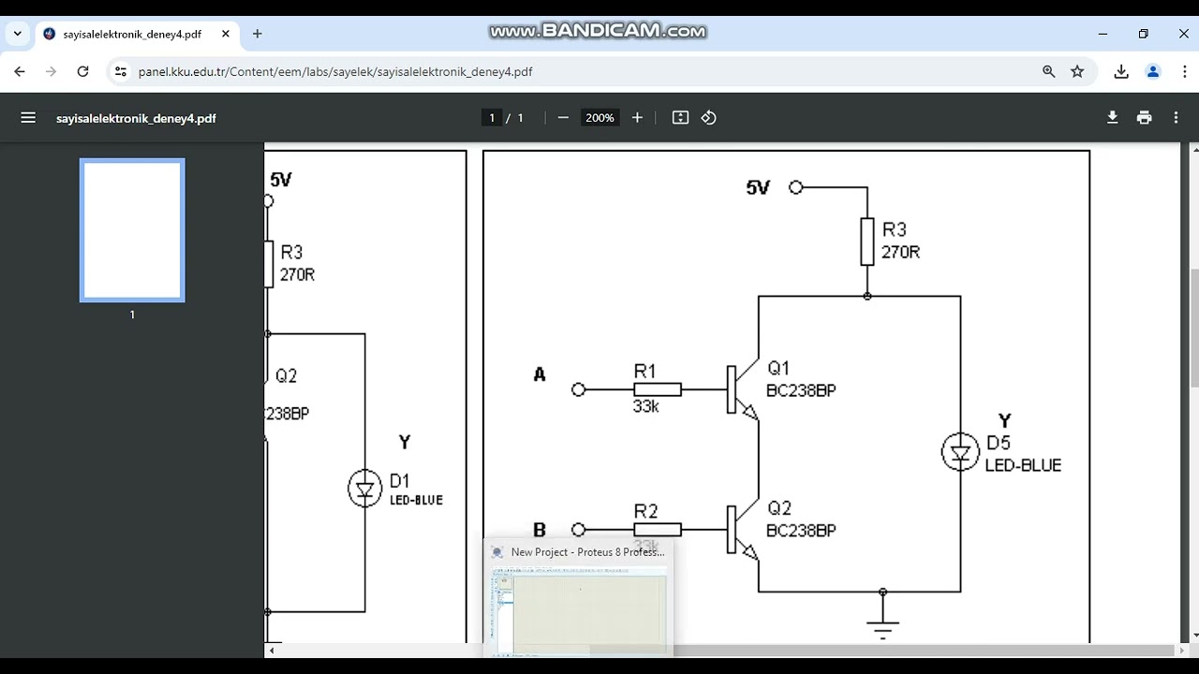Open browser downloads icon
Viewport: 1199px width, 674px height.
1121,71
